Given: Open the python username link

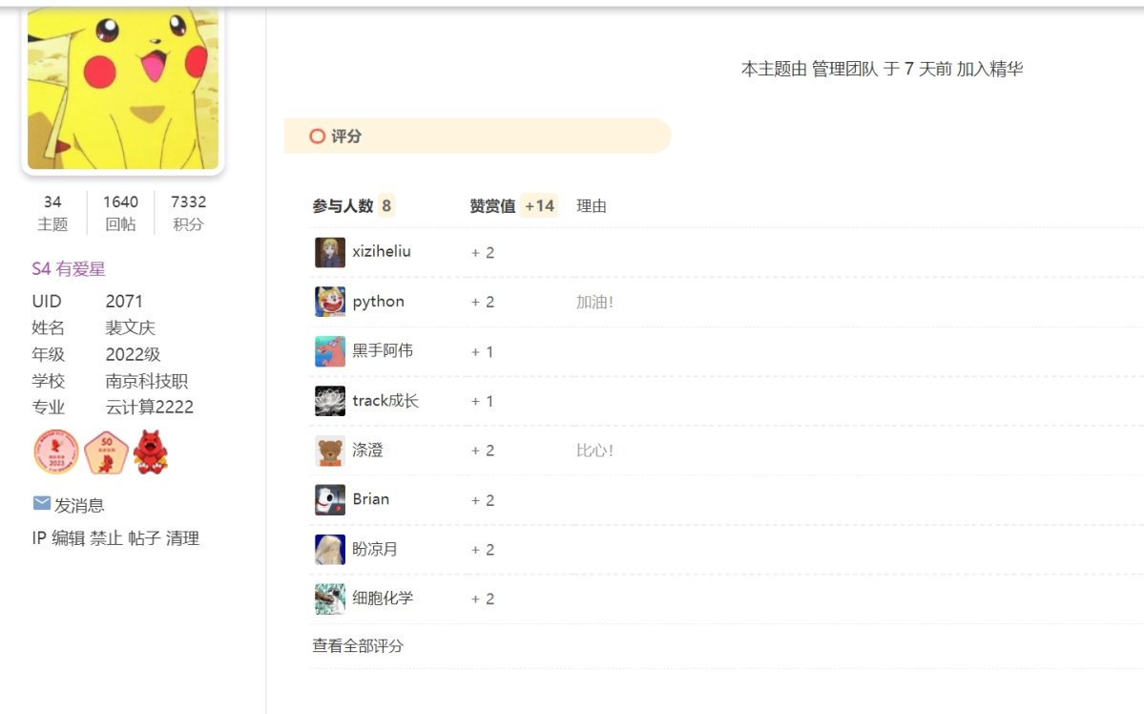Looking at the screenshot, I should pyautogui.click(x=378, y=302).
